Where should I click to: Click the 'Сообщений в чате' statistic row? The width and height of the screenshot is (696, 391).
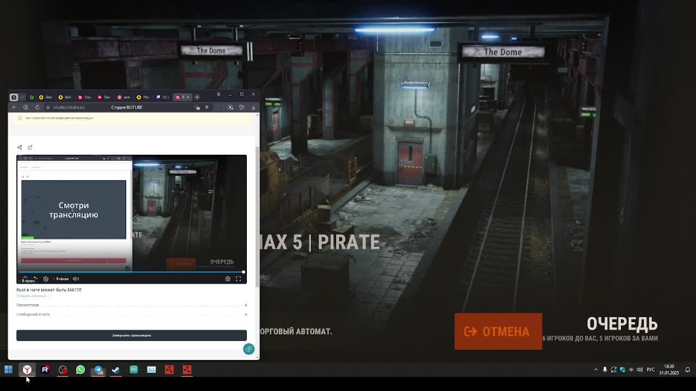click(x=132, y=314)
